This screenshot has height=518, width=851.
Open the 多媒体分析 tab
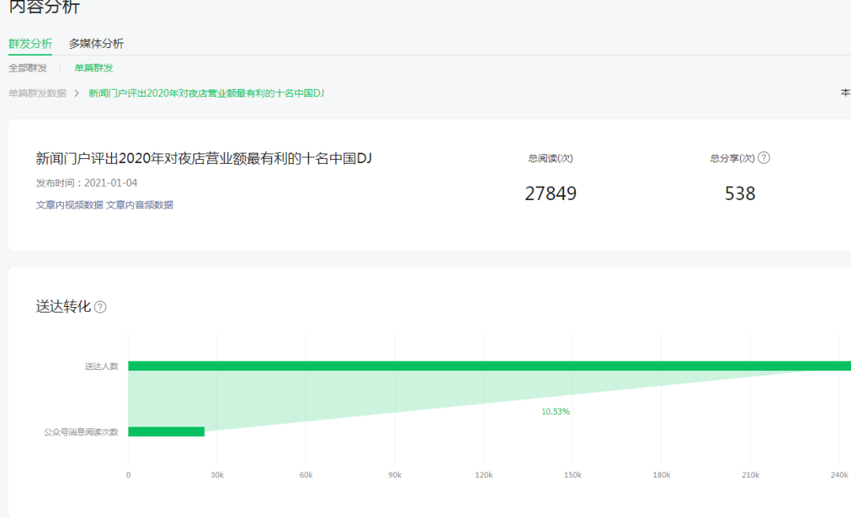(96, 43)
